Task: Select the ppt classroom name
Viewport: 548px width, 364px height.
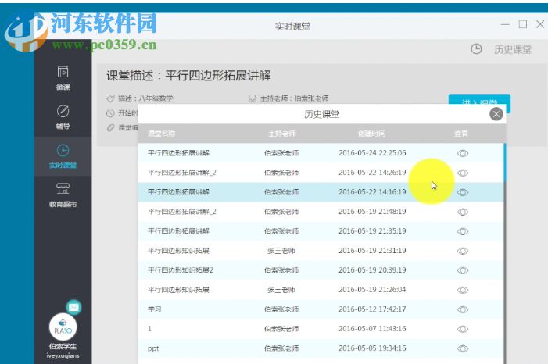Action: (153, 348)
